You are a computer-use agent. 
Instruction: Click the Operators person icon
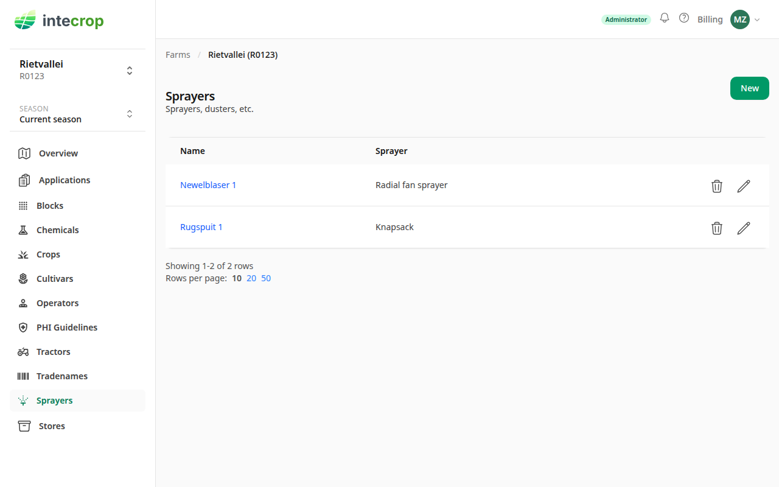tap(23, 303)
